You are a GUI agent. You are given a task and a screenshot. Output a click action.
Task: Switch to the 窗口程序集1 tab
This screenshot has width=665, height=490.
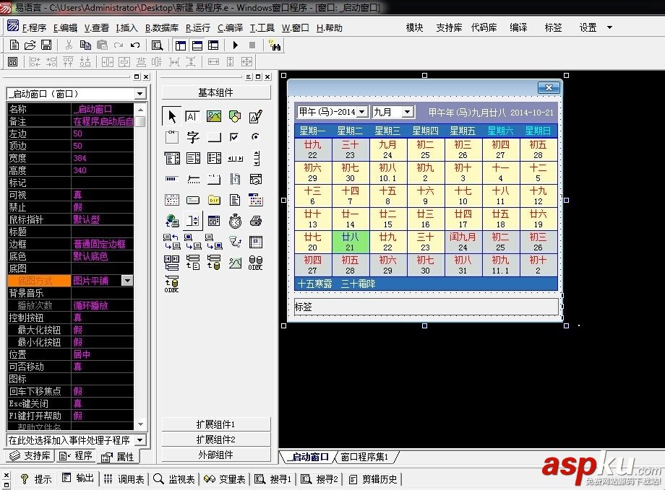(x=365, y=457)
